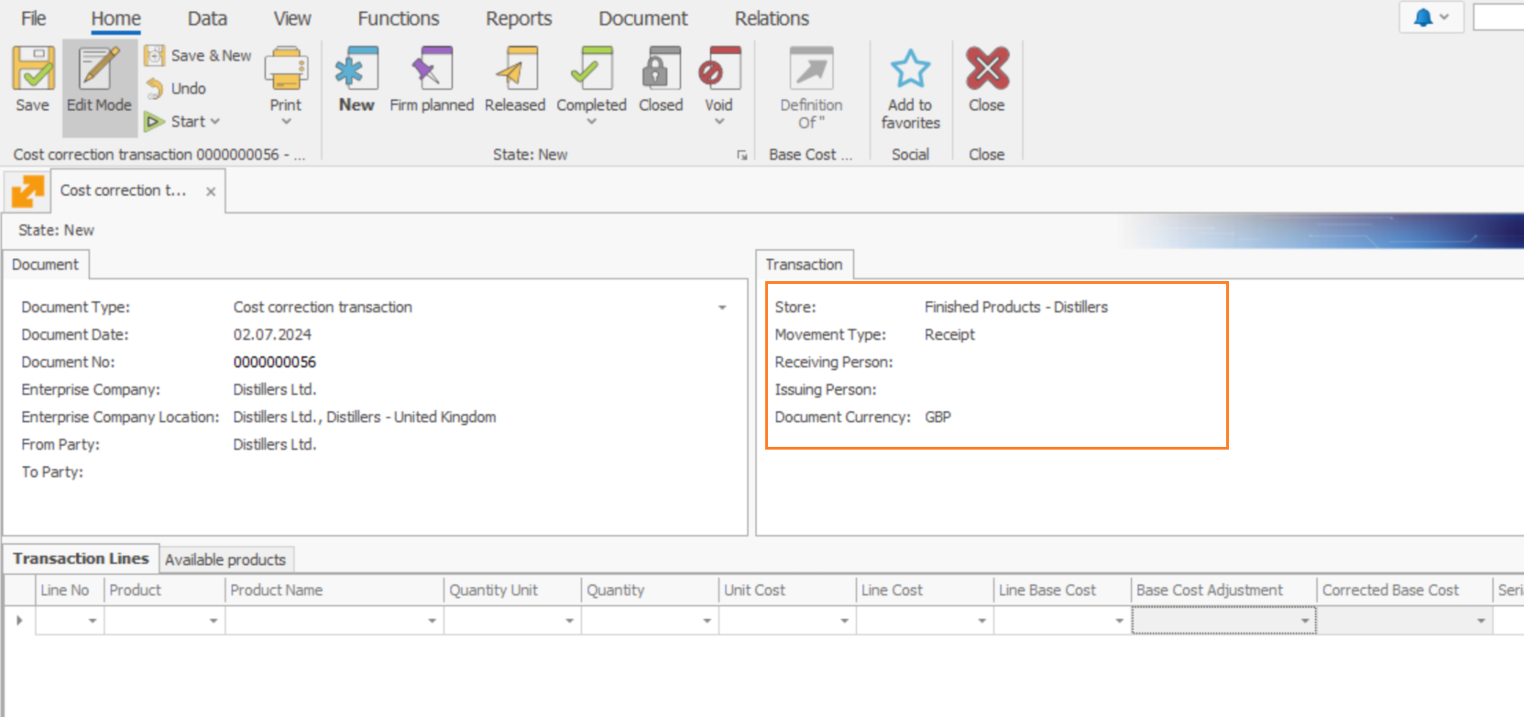Click the Save icon in ribbon
1524x717 pixels.
point(33,70)
